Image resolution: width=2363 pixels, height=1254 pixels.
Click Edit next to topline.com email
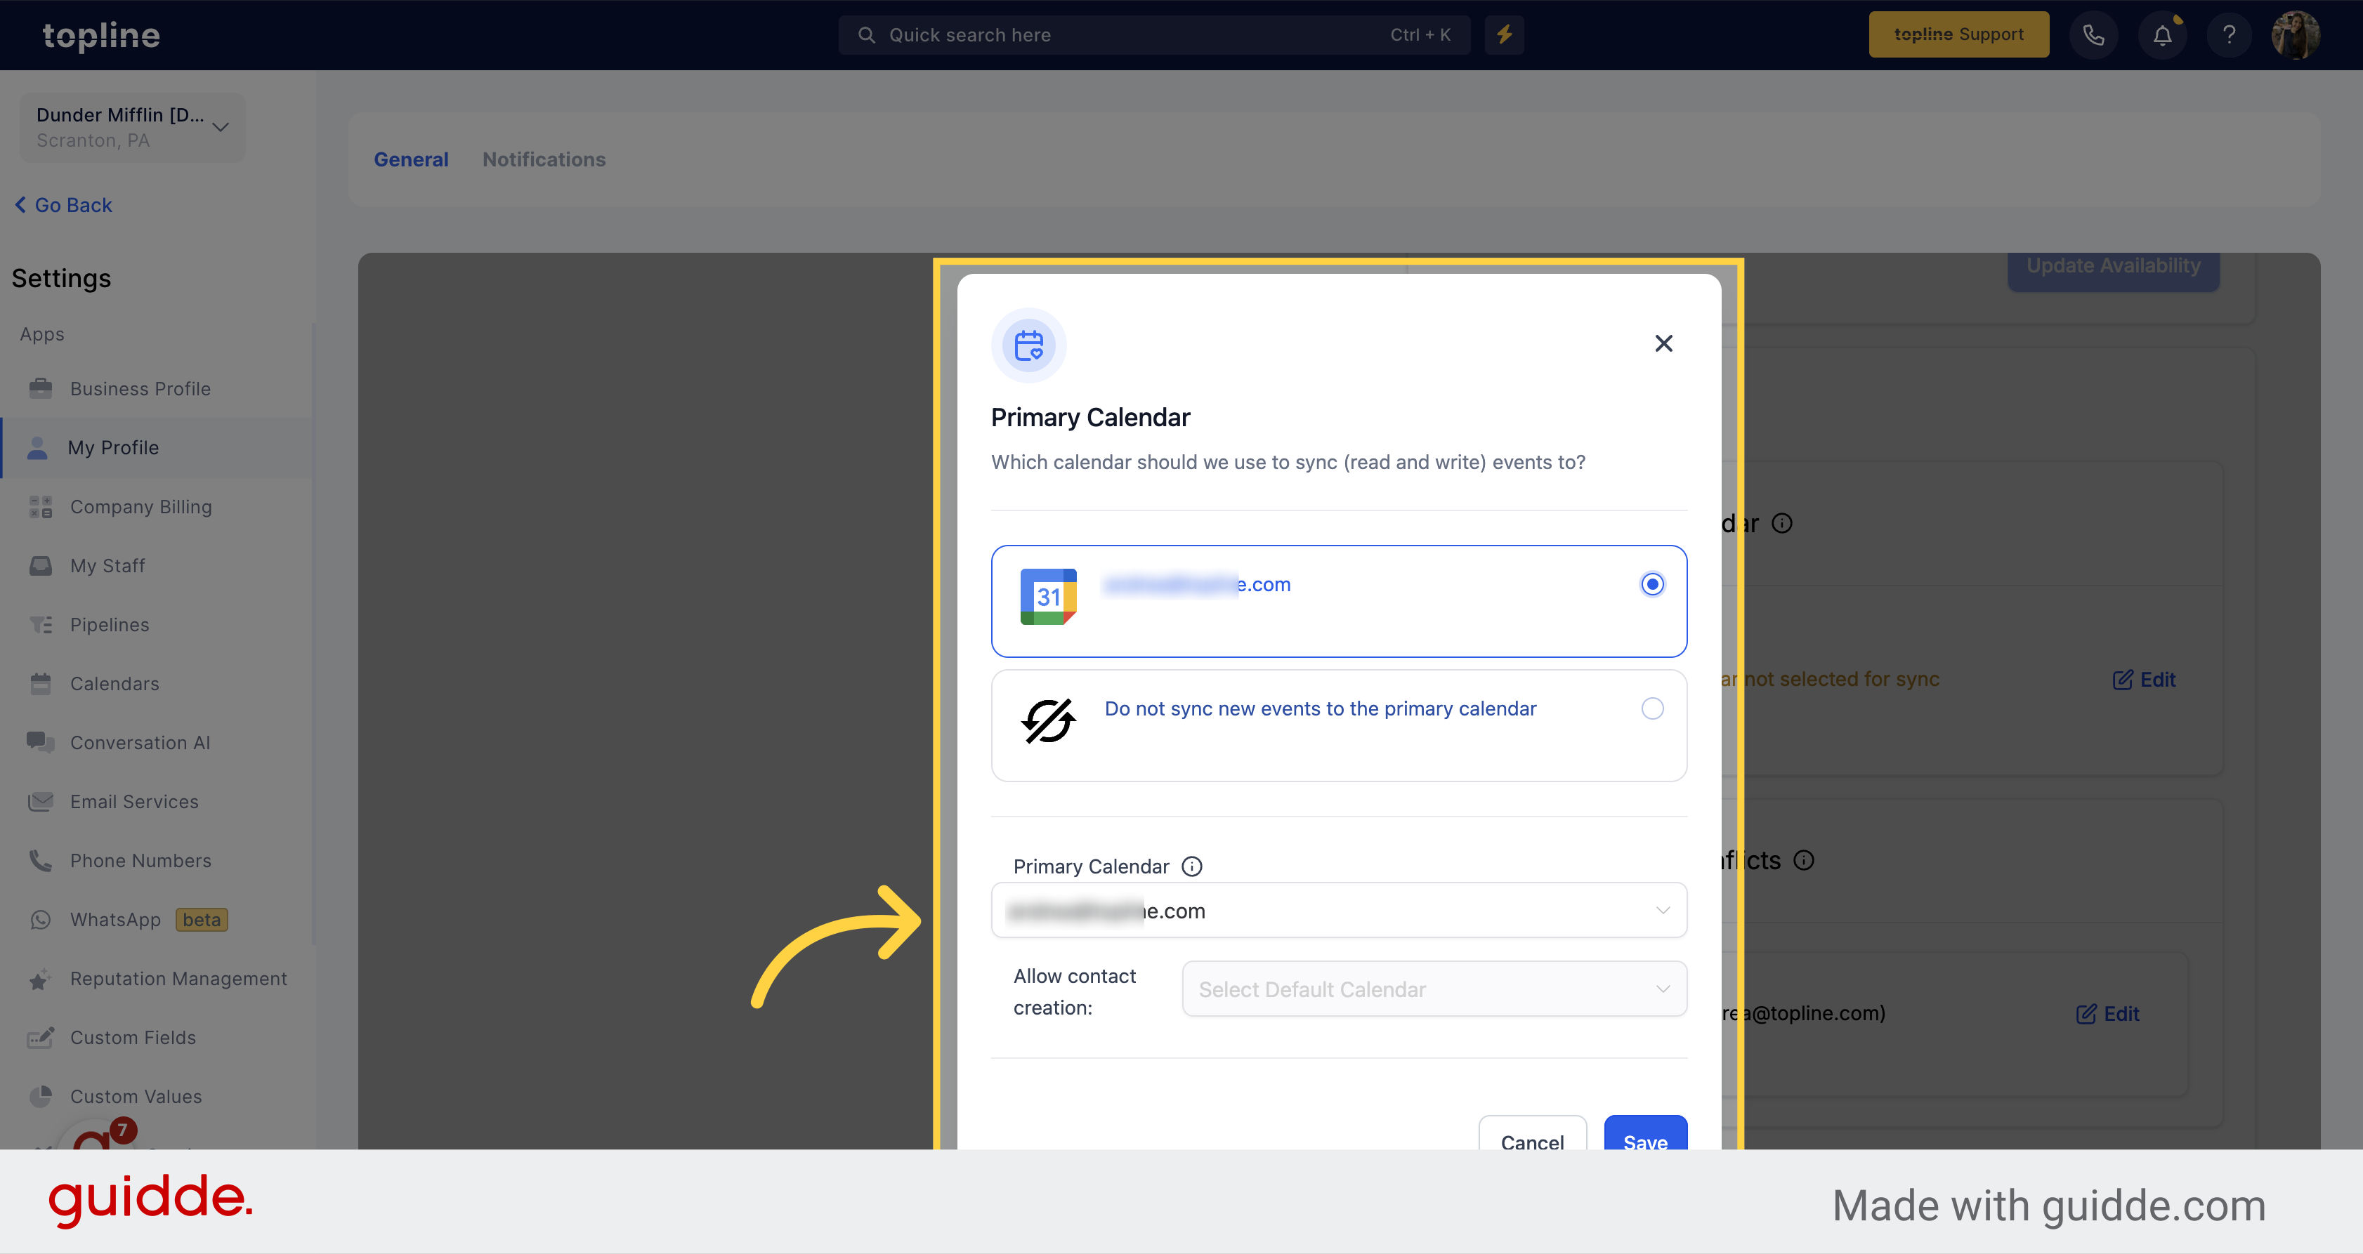[2107, 1014]
